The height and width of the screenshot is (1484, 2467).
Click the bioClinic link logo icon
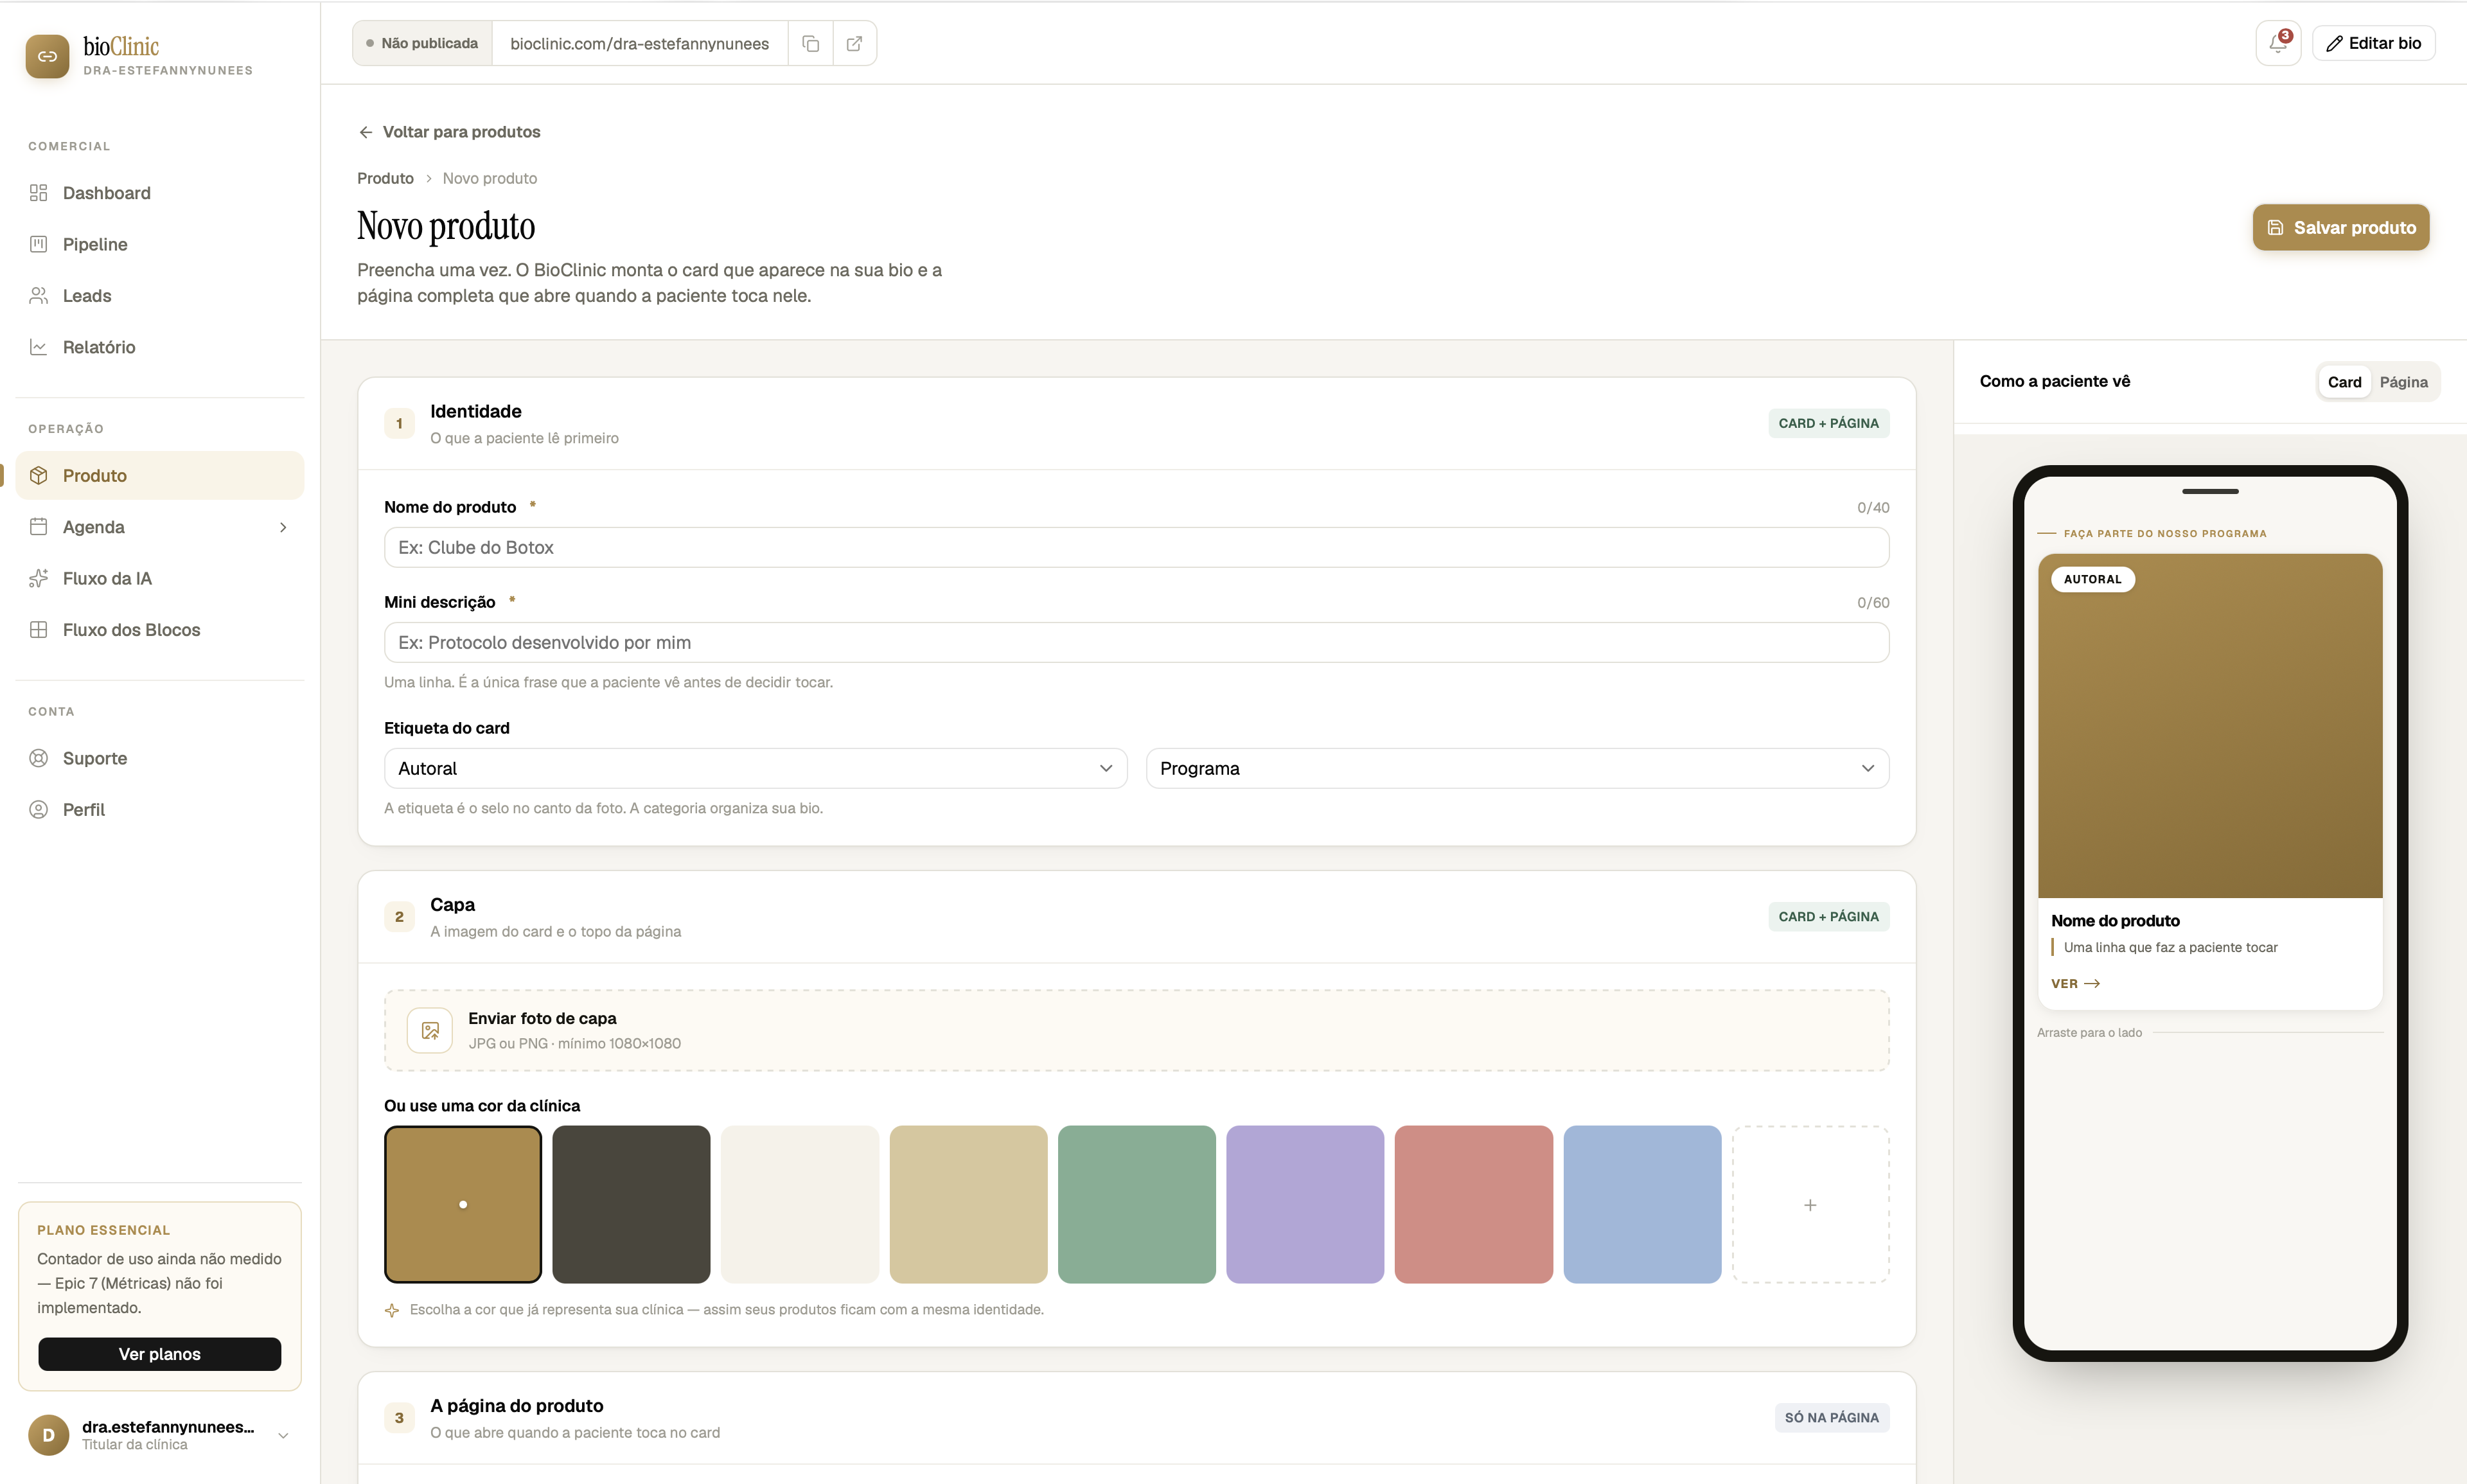pos(47,57)
